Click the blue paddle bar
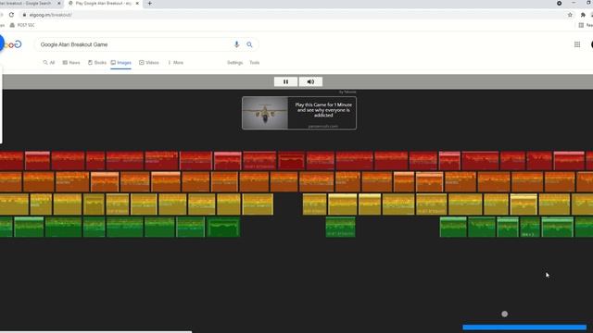The height and width of the screenshot is (333, 593). pos(524,327)
